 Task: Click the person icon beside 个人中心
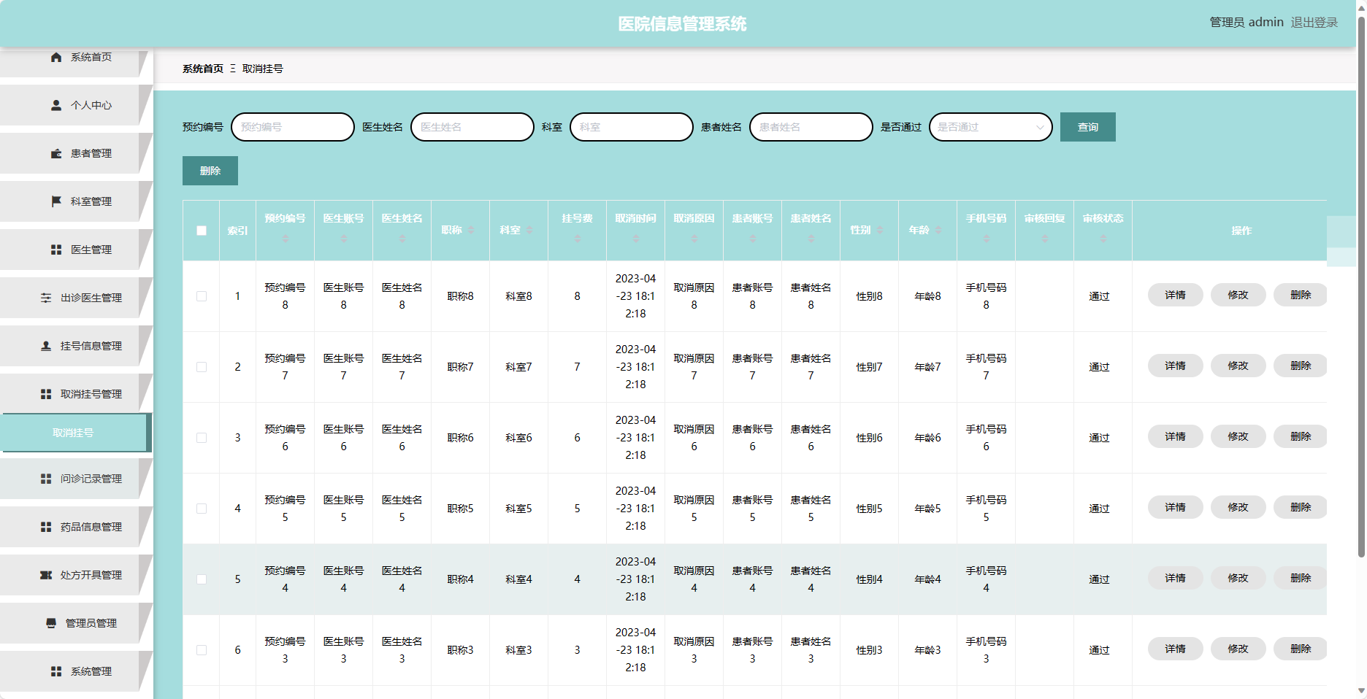(x=56, y=105)
